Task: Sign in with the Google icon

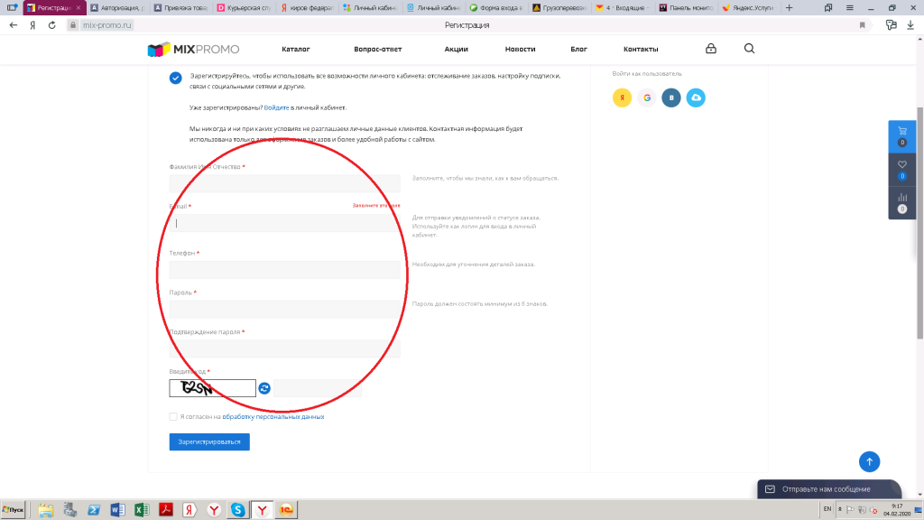Action: 646,98
